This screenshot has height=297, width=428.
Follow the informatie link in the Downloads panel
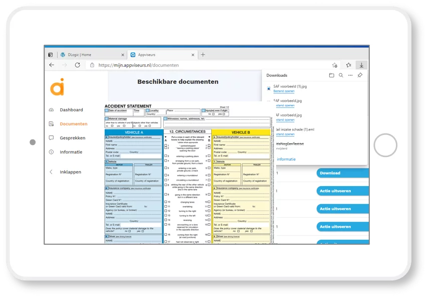(286, 159)
